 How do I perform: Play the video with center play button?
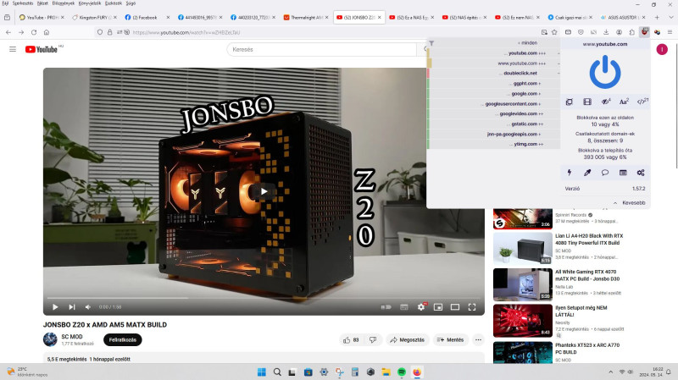point(264,191)
